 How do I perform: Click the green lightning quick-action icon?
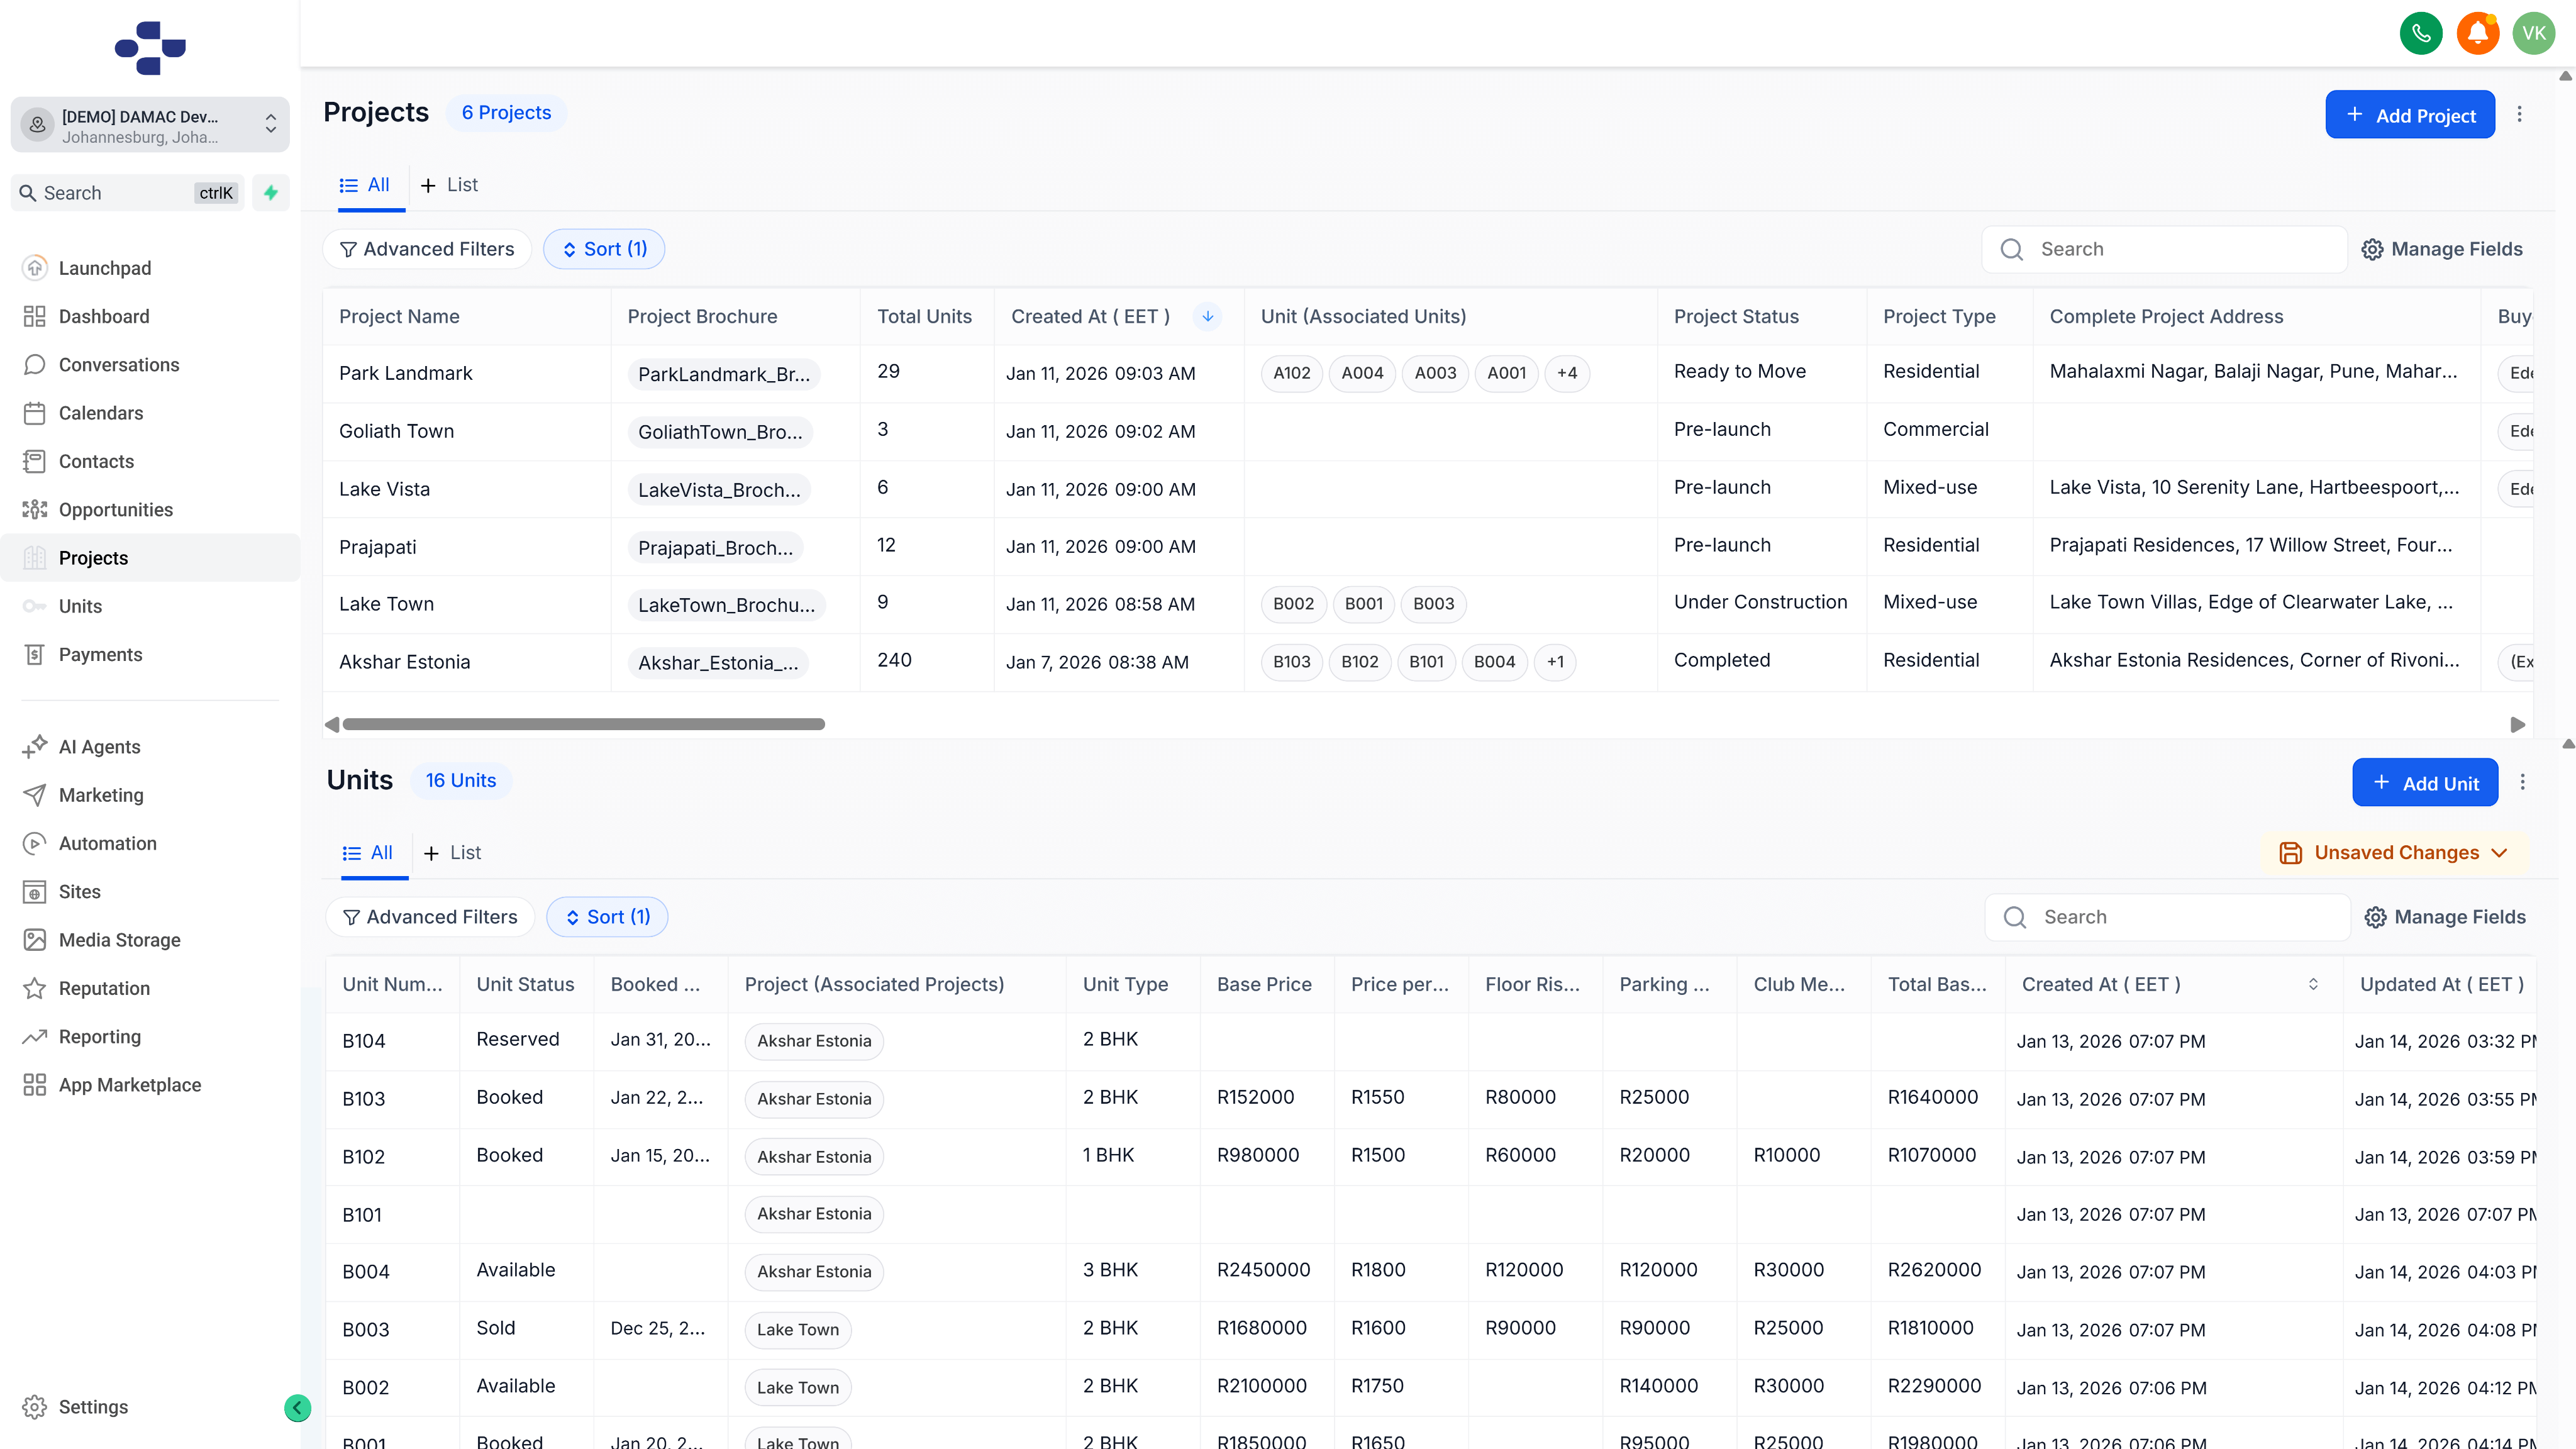[270, 193]
